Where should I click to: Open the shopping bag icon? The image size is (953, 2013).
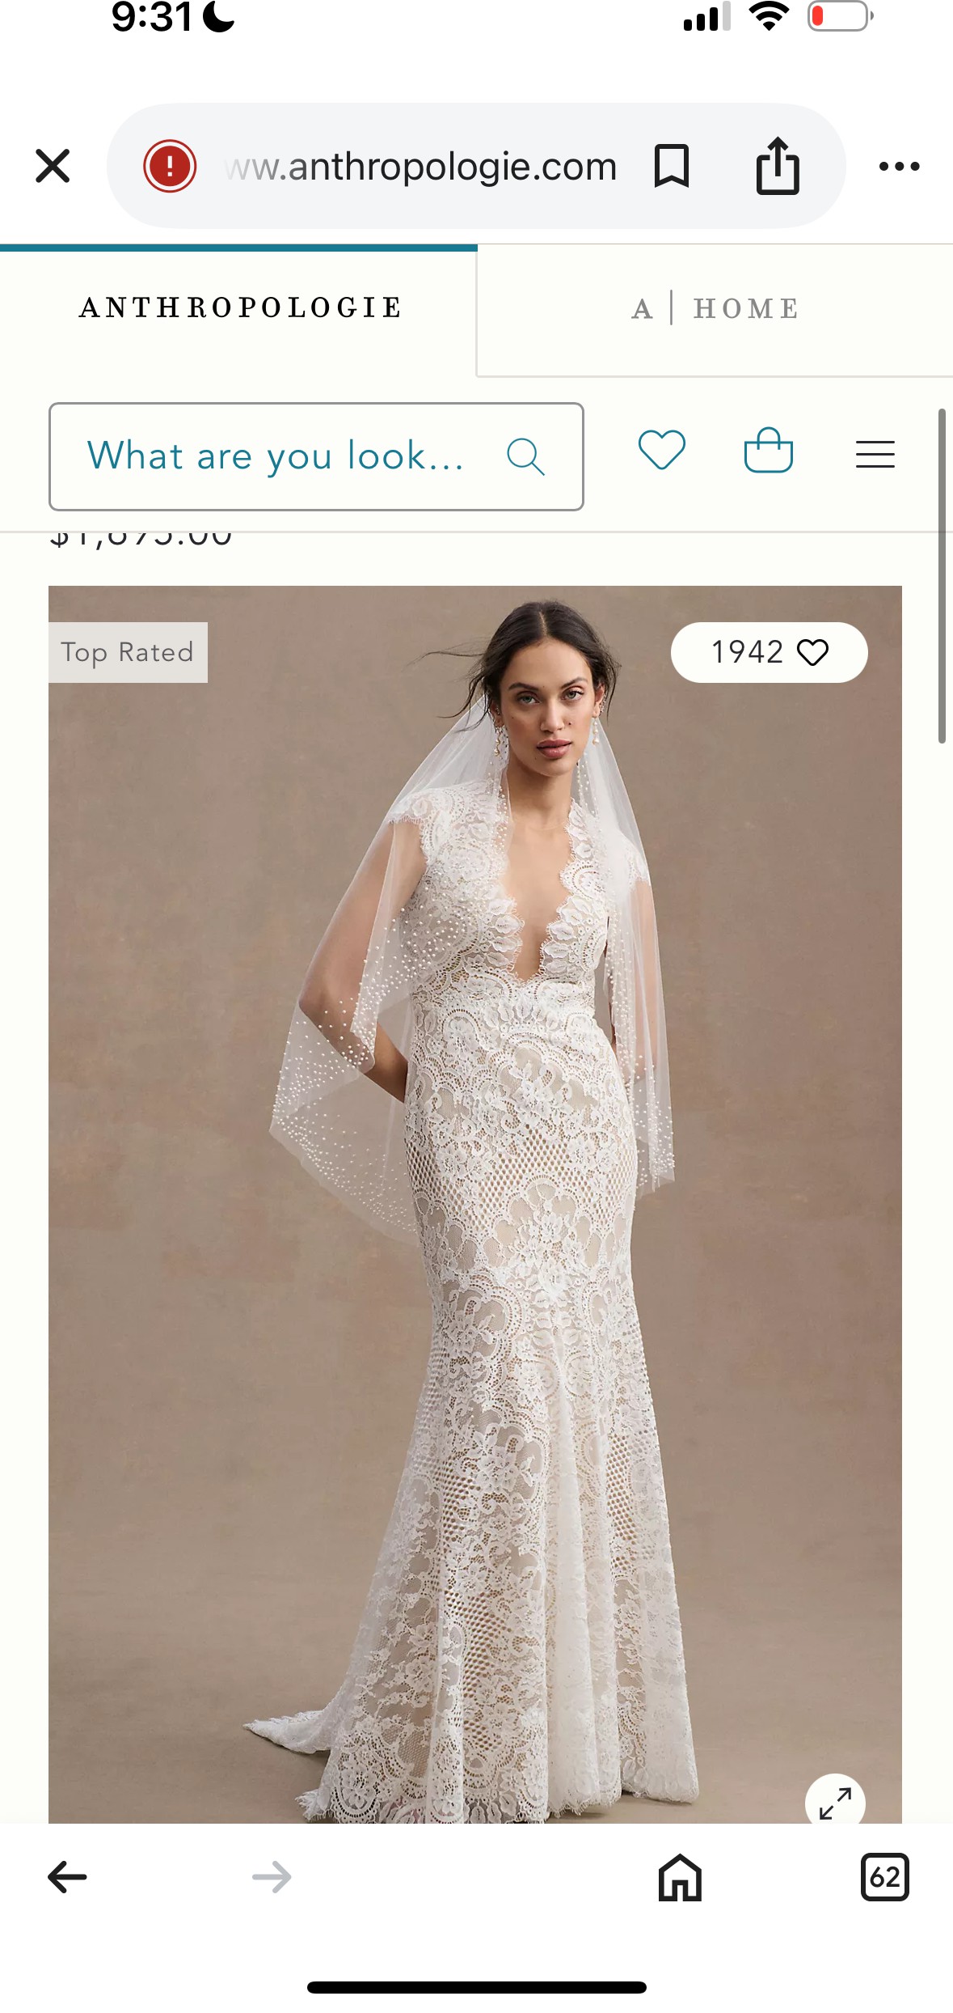pyautogui.click(x=768, y=450)
